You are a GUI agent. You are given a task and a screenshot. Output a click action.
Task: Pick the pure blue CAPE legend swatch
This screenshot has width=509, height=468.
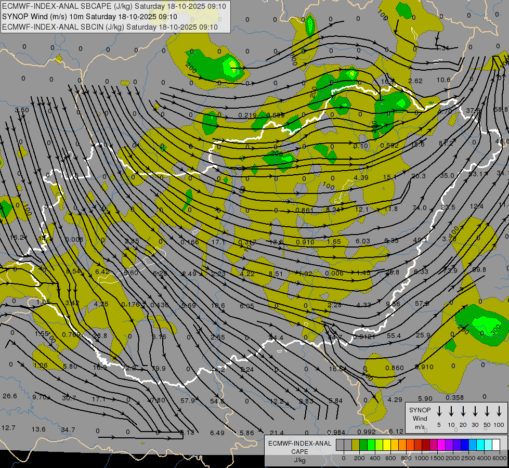(464, 445)
